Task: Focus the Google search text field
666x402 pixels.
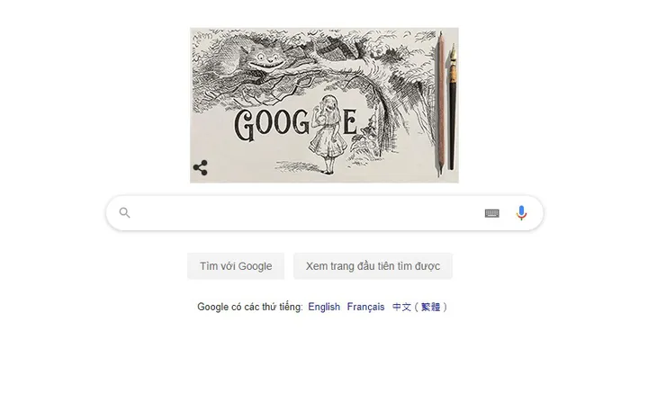Action: 306,212
